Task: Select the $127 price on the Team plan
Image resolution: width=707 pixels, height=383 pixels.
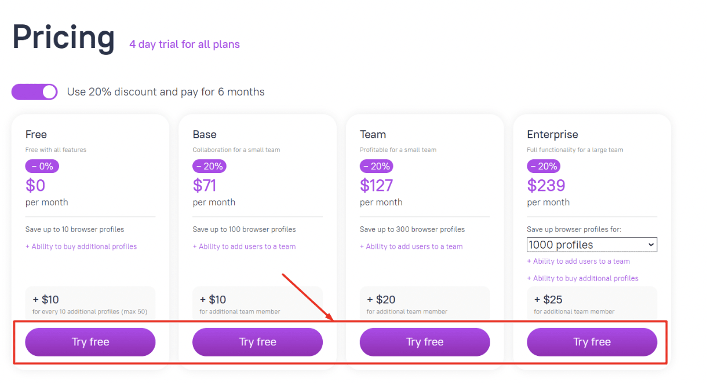Action: pos(376,185)
